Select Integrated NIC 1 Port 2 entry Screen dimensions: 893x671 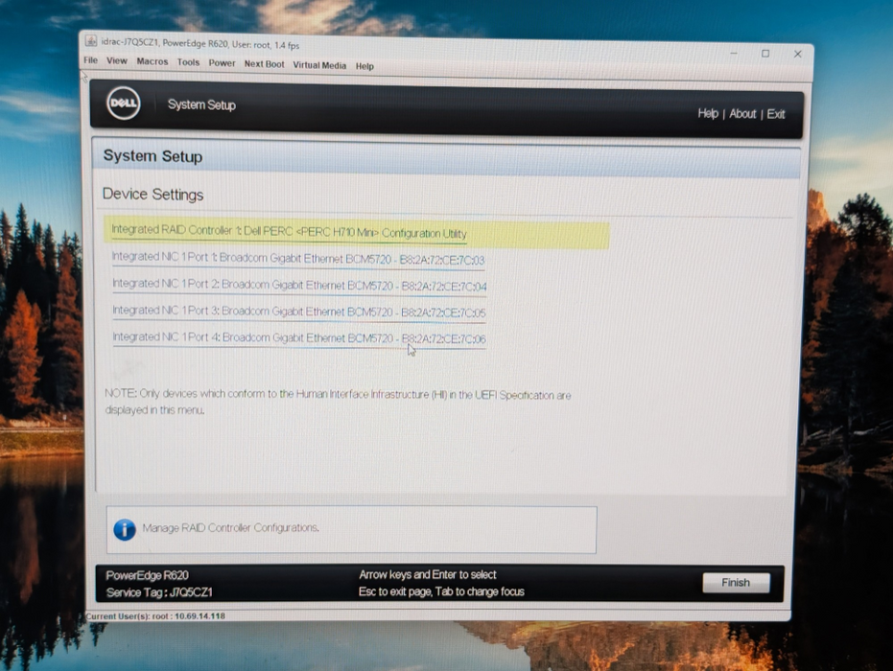point(299,285)
